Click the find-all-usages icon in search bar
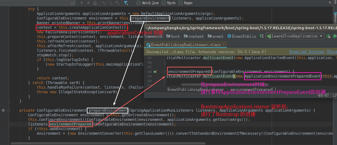Image resolution: width=337 pixels, height=145 pixels. point(95,3)
